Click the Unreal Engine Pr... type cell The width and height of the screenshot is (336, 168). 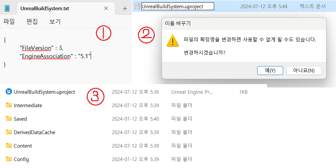click(192, 92)
